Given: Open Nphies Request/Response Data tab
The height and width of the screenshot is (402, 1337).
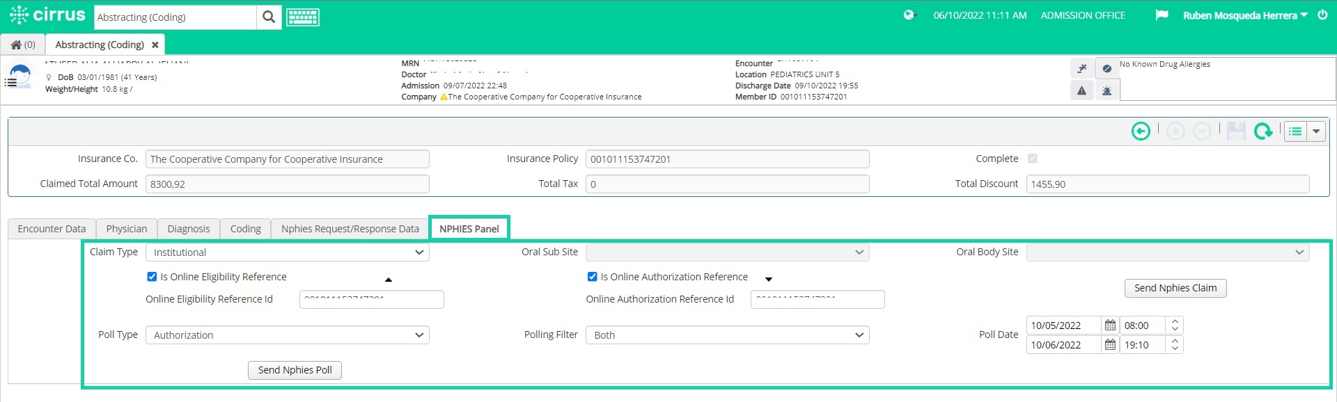Looking at the screenshot, I should (350, 229).
